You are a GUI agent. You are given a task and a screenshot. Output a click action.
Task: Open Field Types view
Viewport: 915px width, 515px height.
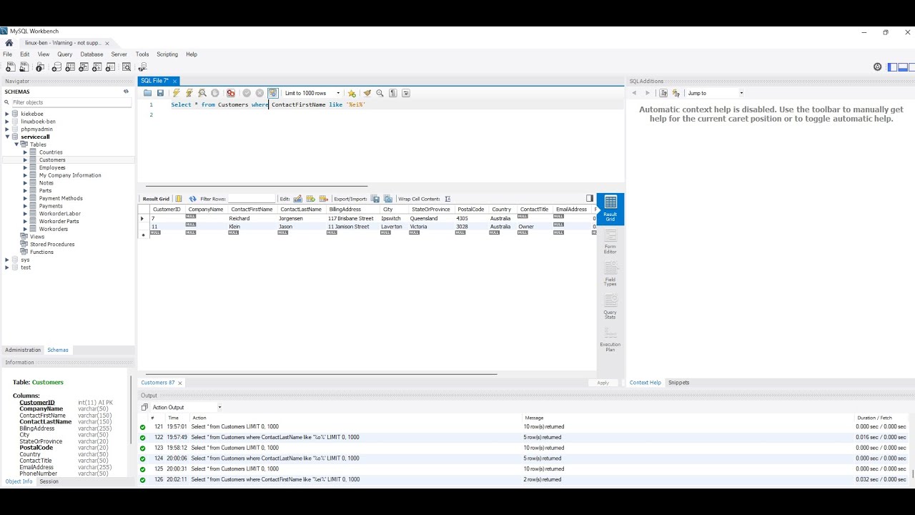610,274
